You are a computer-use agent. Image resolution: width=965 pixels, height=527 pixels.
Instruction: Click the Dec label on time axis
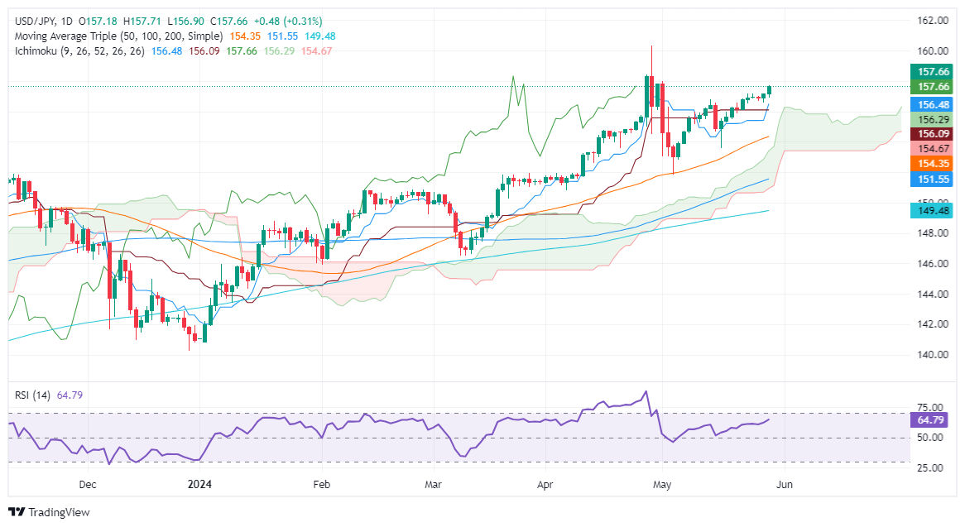(x=89, y=484)
